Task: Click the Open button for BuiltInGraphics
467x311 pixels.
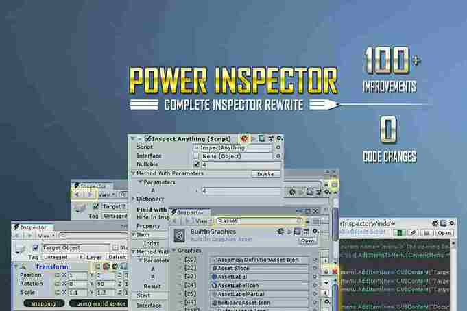Action: point(307,240)
